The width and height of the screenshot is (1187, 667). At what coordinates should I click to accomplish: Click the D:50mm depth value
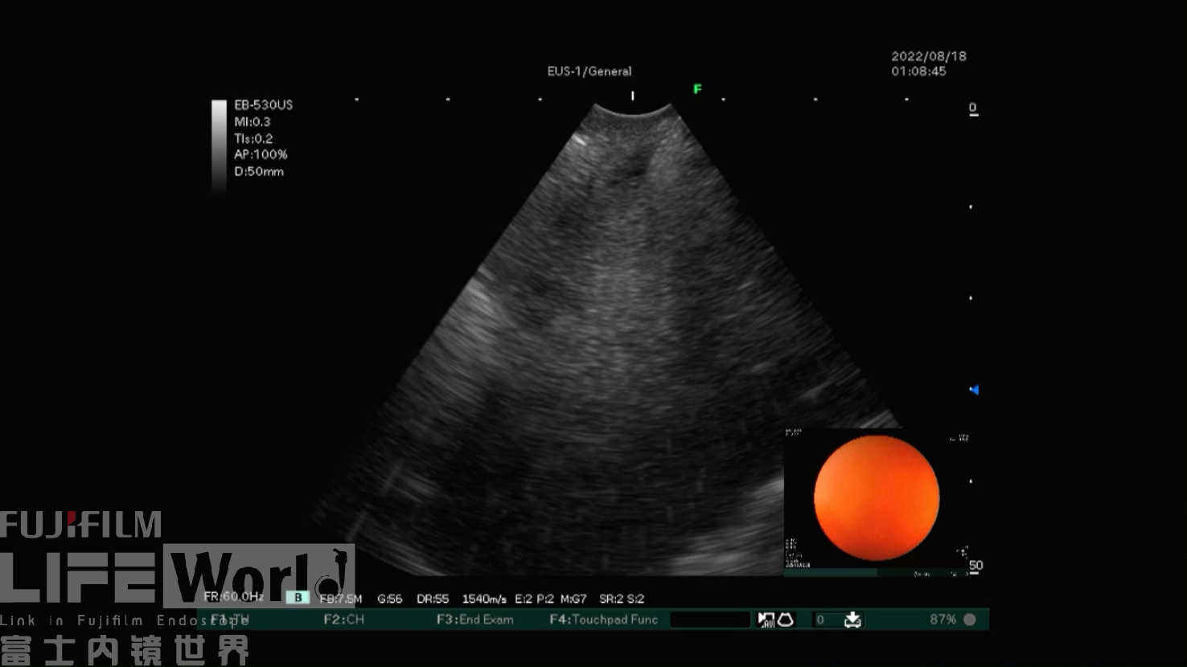pos(259,171)
